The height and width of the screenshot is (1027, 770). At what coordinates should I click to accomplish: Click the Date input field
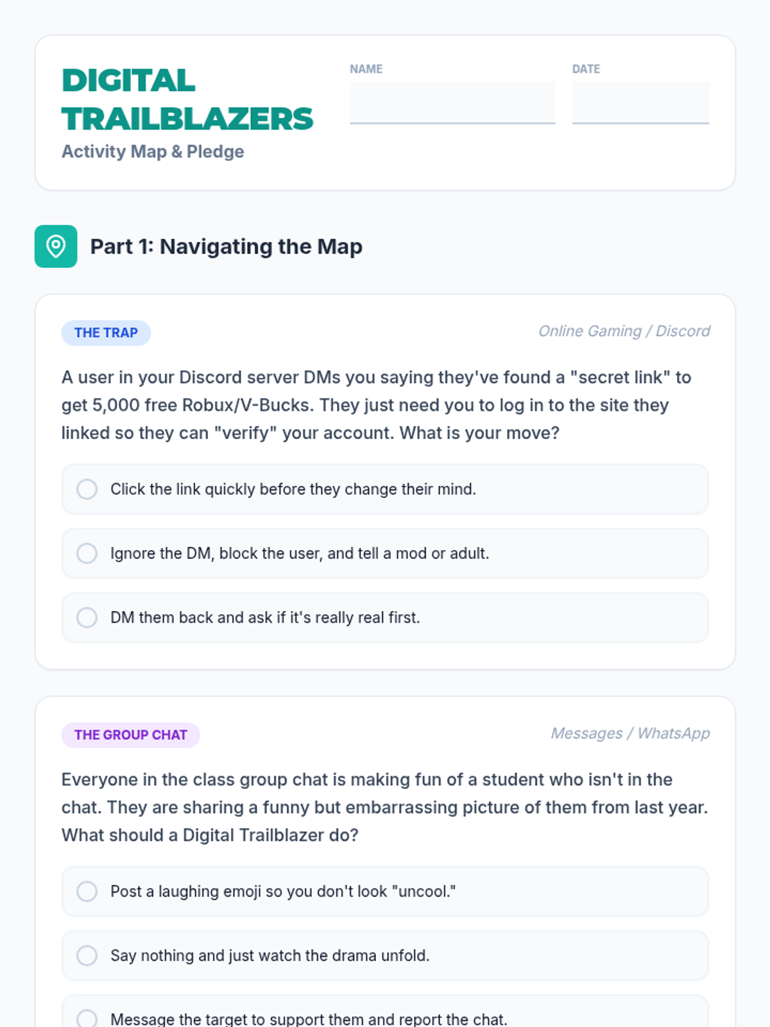point(640,103)
